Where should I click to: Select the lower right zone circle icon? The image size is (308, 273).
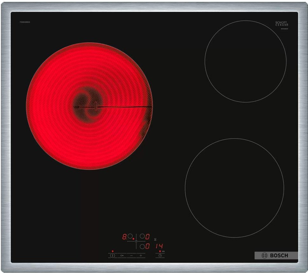(142, 246)
